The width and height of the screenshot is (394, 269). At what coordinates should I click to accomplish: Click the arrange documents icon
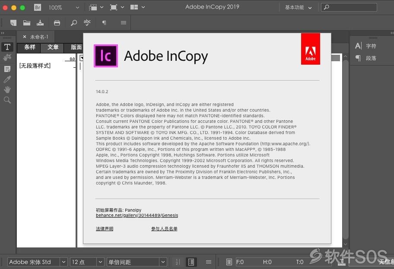pyautogui.click(x=134, y=7)
